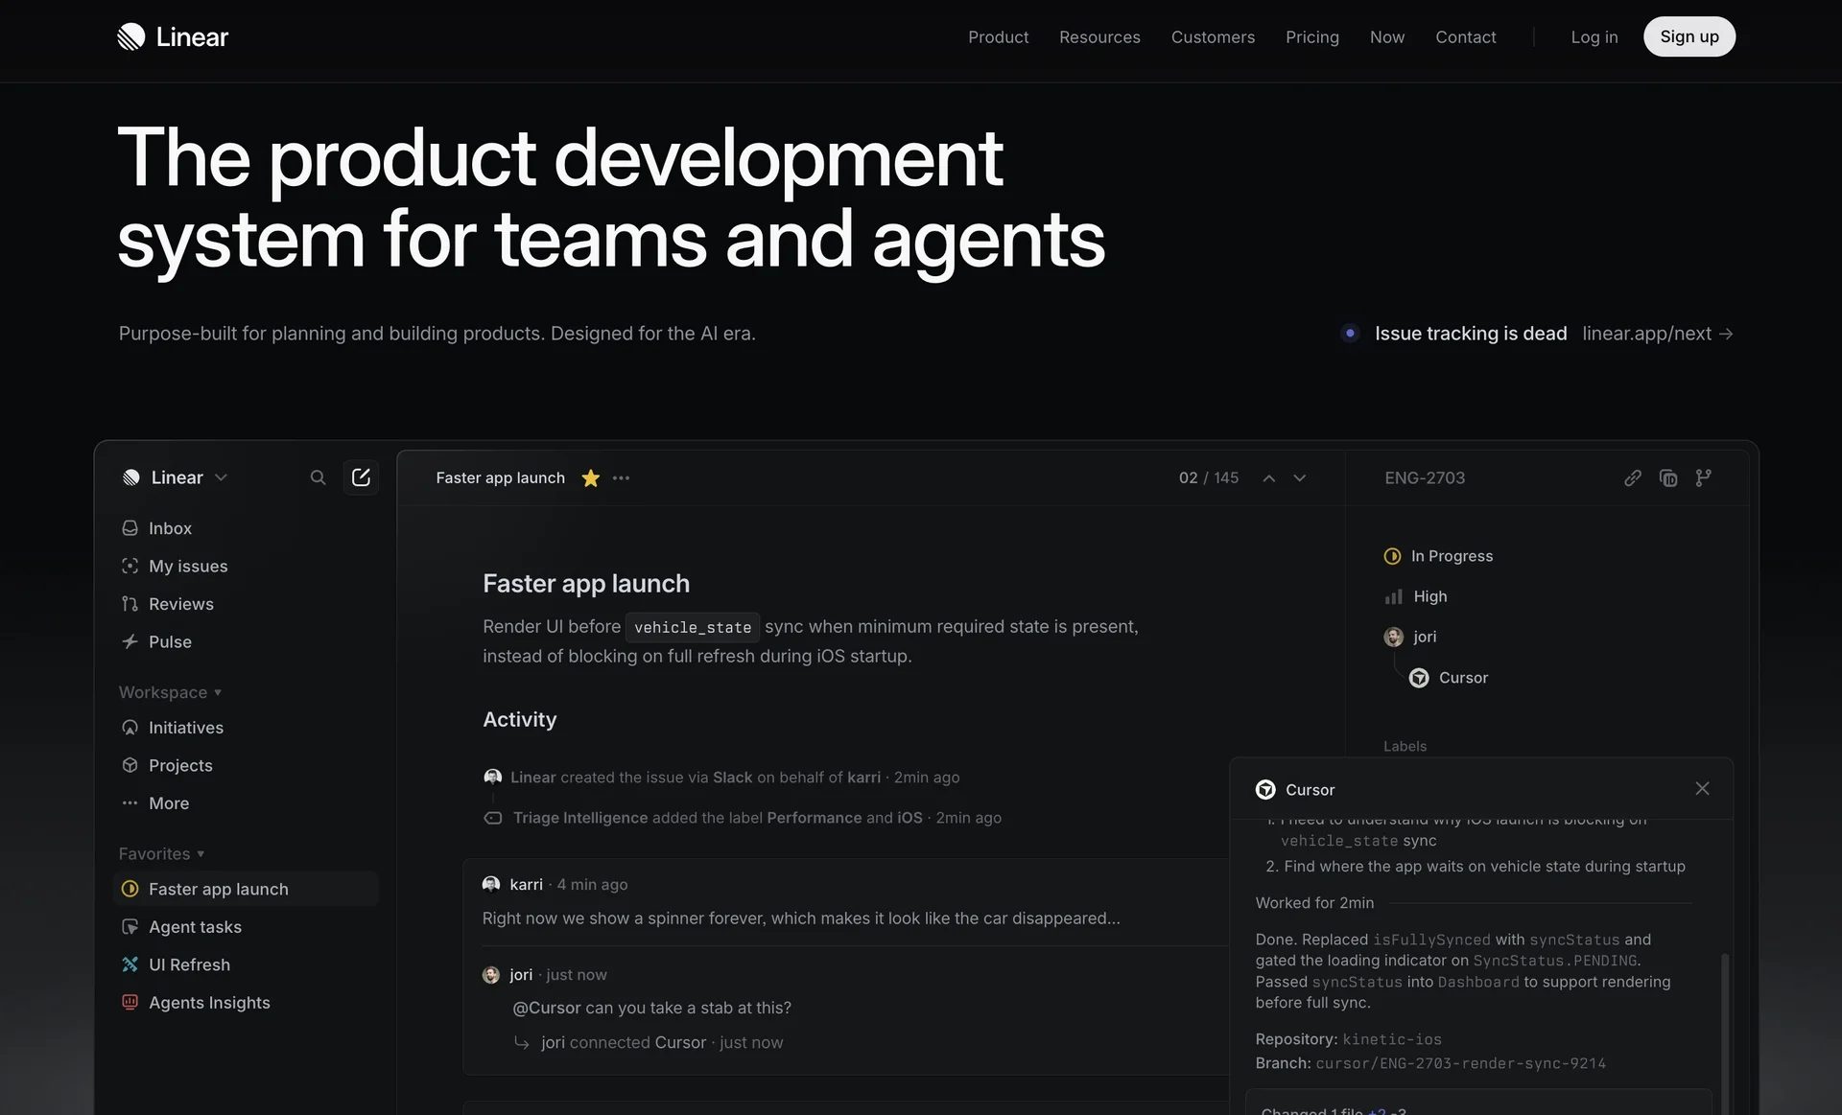Go to the Pricing page
The width and height of the screenshot is (1842, 1115).
pos(1311,36)
